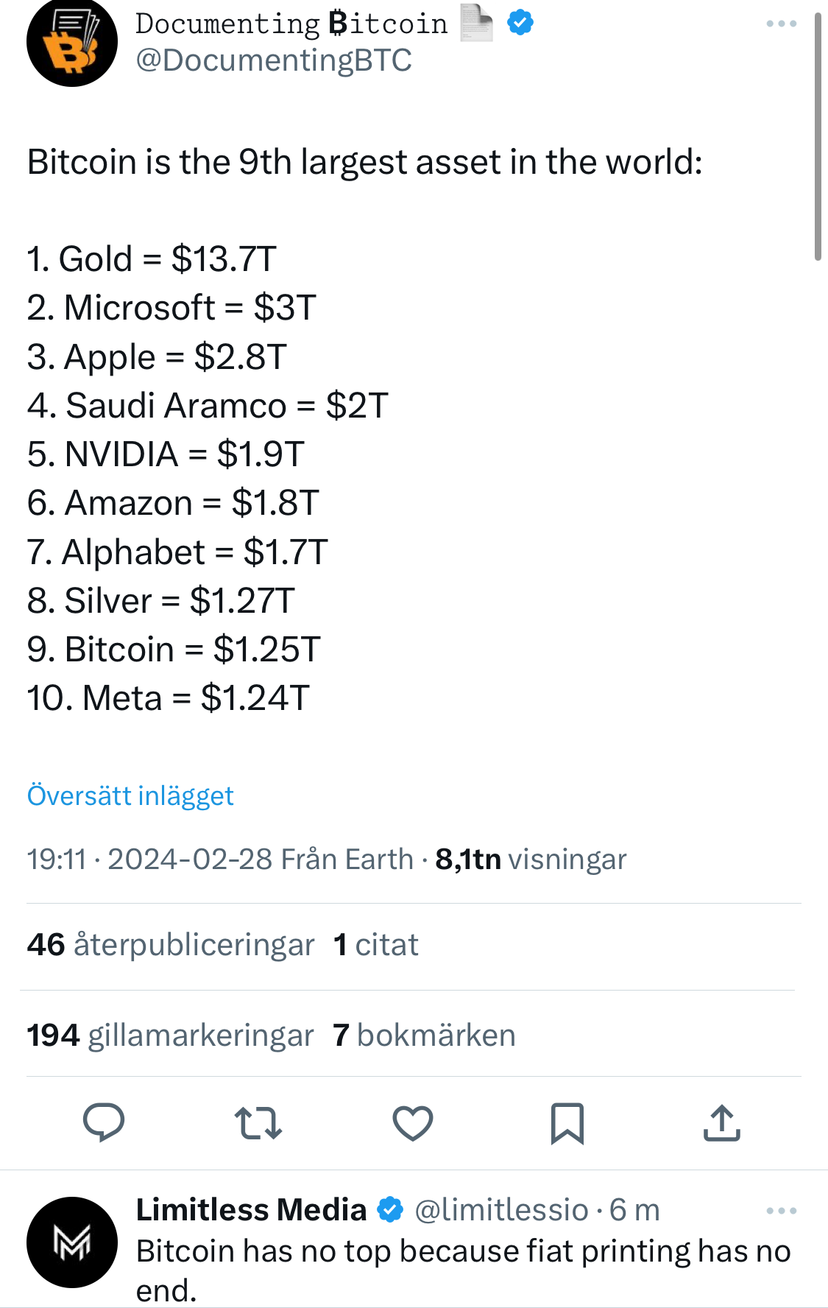Click the reply speech bubble icon
Image resolution: width=828 pixels, height=1308 pixels.
(x=104, y=1122)
